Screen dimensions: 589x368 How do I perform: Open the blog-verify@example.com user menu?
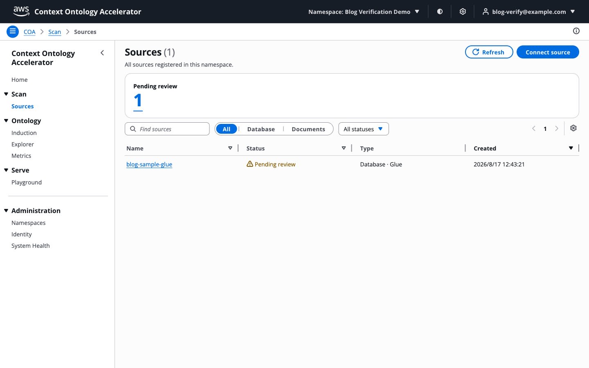528,11
